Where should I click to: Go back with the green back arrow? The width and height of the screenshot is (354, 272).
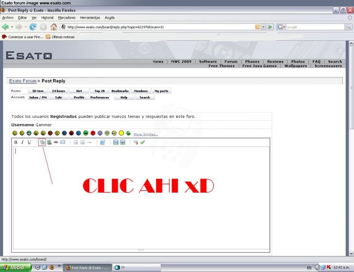(5, 27)
